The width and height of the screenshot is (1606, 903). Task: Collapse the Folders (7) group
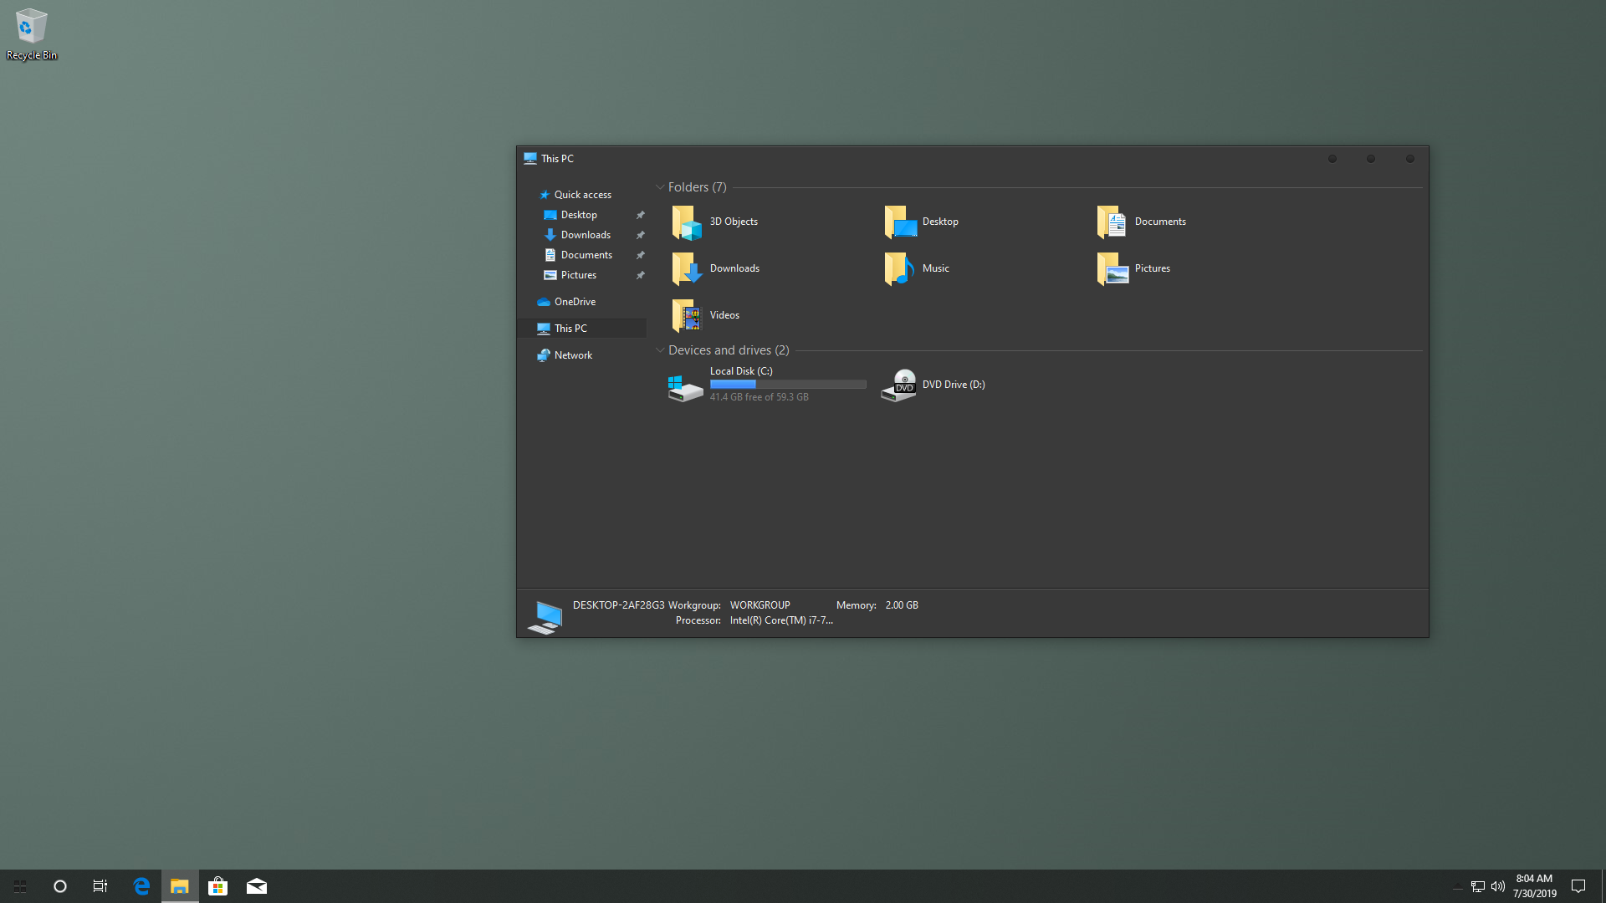pos(660,187)
